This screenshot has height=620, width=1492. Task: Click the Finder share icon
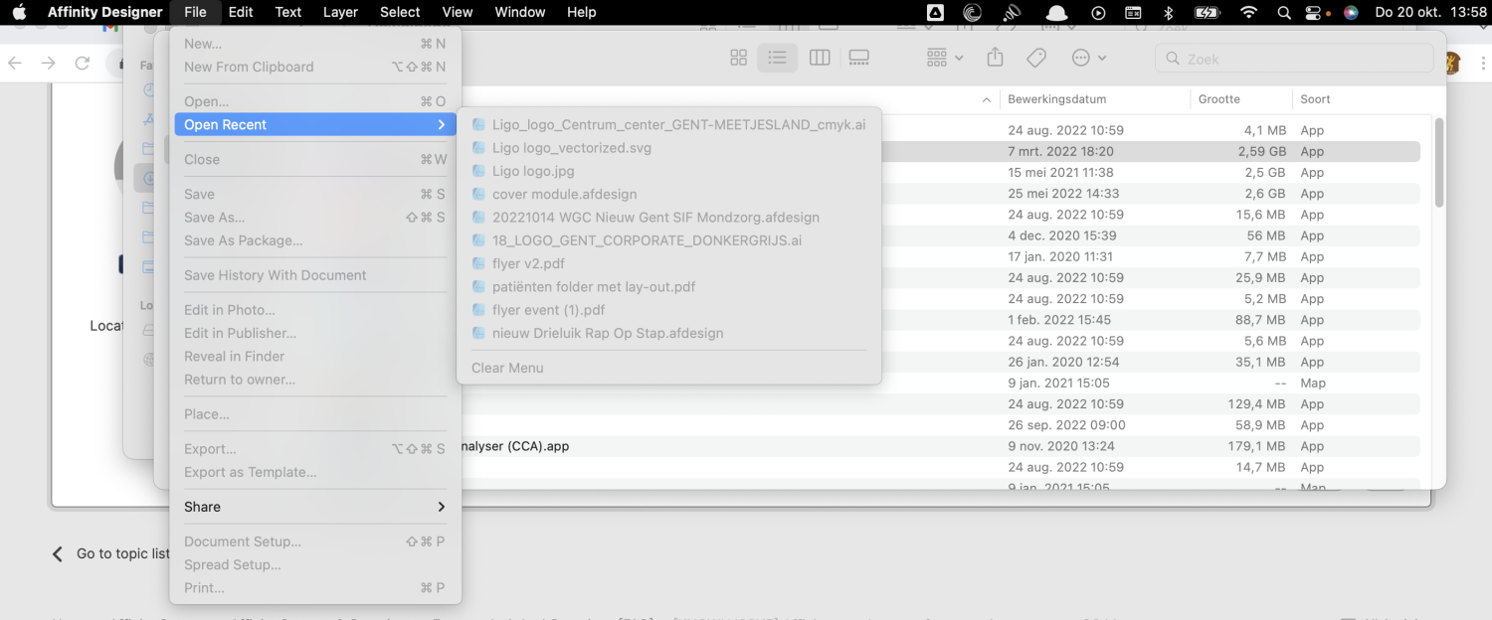[995, 59]
